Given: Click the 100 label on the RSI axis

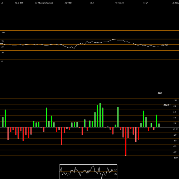Looking at the screenshot, I should (3, 33).
